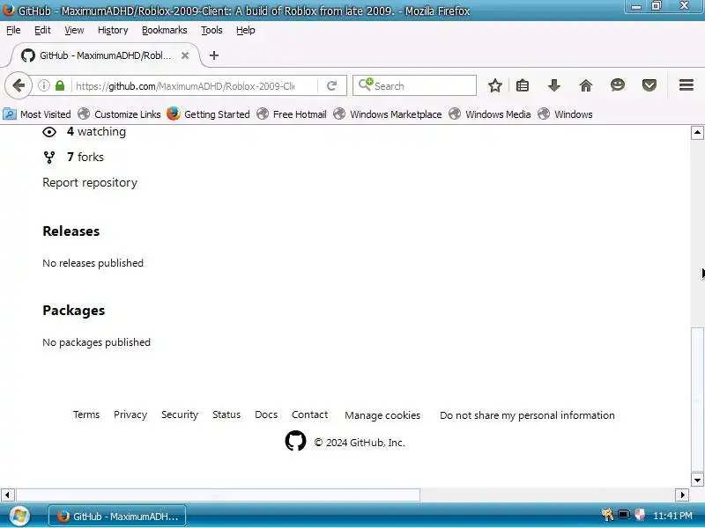Open the Windows Media bookmark

tap(490, 114)
